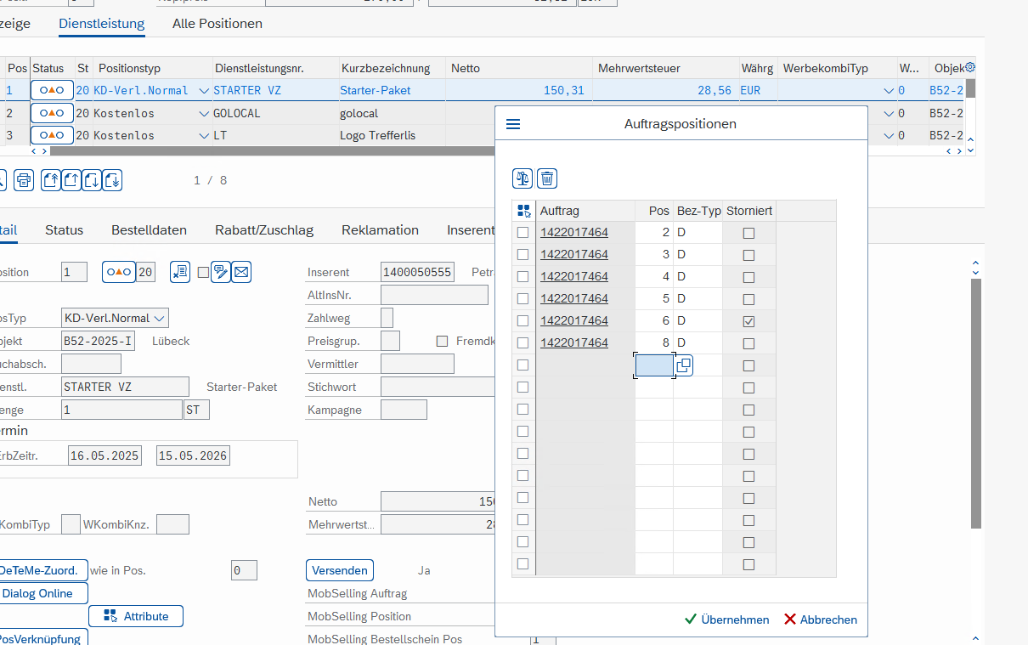The width and height of the screenshot is (1028, 645).
Task: Go to the last page with the last-page icon
Action: pyautogui.click(x=112, y=180)
